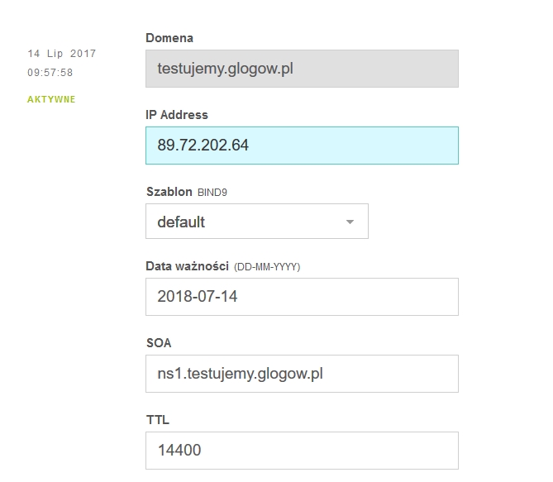Select the Data ważności date field
Image resolution: width=553 pixels, height=482 pixels.
302,297
